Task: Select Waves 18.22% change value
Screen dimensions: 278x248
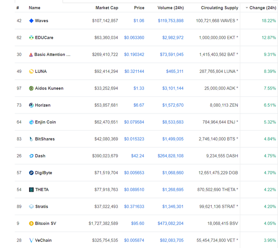Action: coord(269,21)
